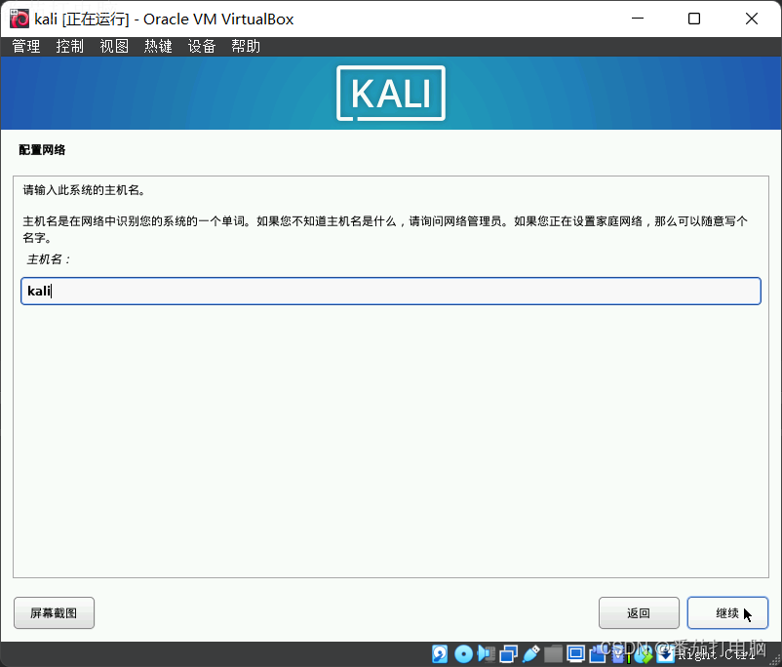The image size is (782, 667).
Task: Click the 请输入此系统的主机名 prompt text
Action: (x=84, y=190)
